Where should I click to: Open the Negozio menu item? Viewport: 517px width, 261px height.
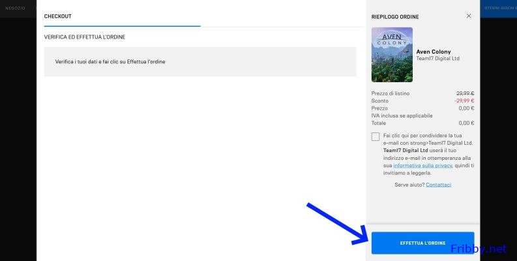click(x=16, y=8)
